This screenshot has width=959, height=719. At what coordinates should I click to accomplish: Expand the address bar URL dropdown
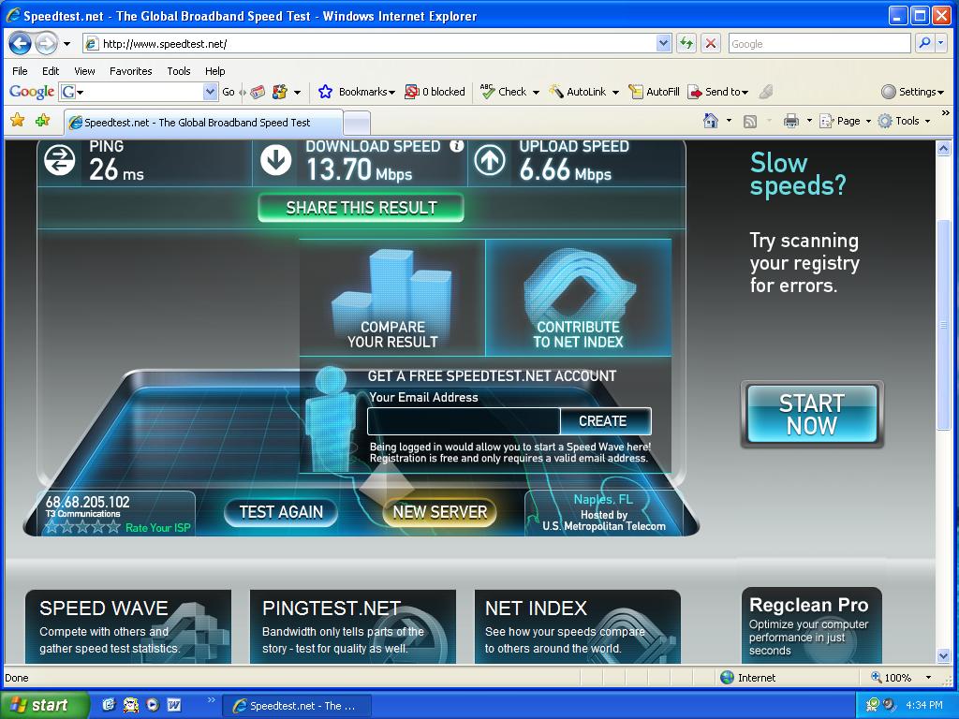coord(663,44)
